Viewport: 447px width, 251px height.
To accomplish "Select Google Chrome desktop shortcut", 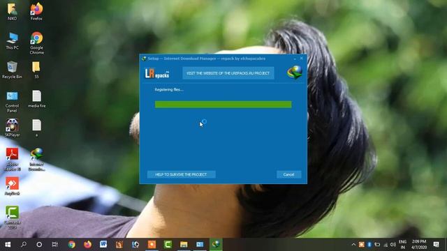I will point(36,43).
